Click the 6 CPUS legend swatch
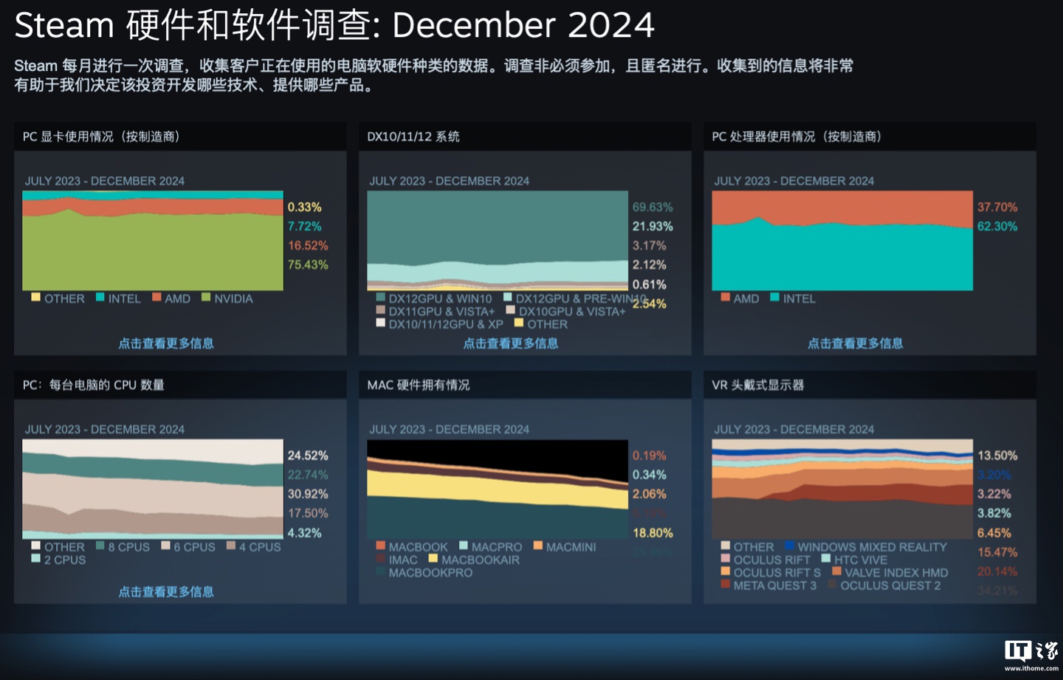This screenshot has width=1063, height=680. click(x=165, y=546)
